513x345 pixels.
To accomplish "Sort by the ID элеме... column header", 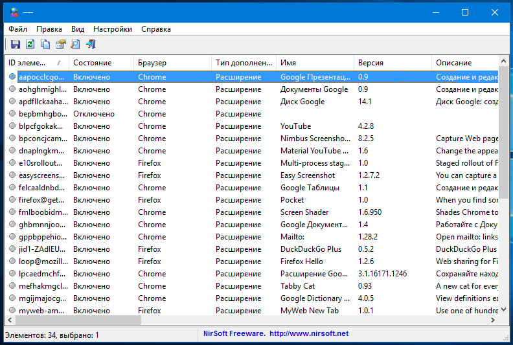I will (37, 62).
